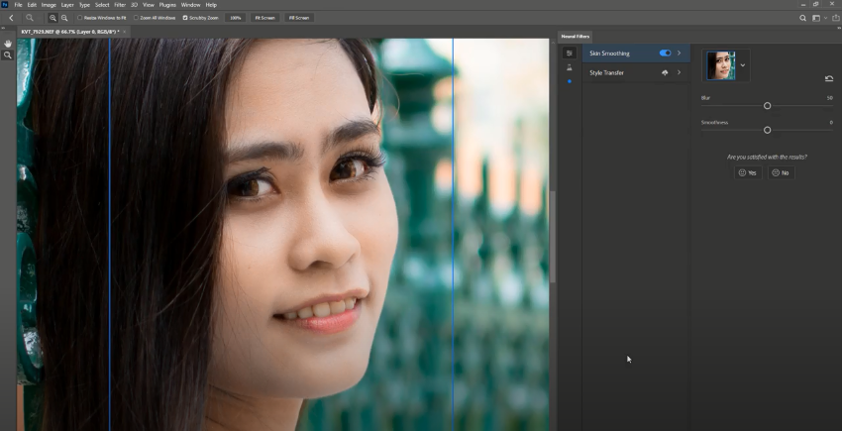Expand the face thumbnail dropdown arrow

pyautogui.click(x=743, y=65)
